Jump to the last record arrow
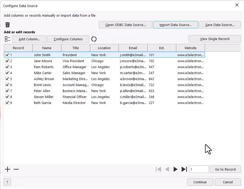Screen dimensions: 244x189 click(x=184, y=169)
